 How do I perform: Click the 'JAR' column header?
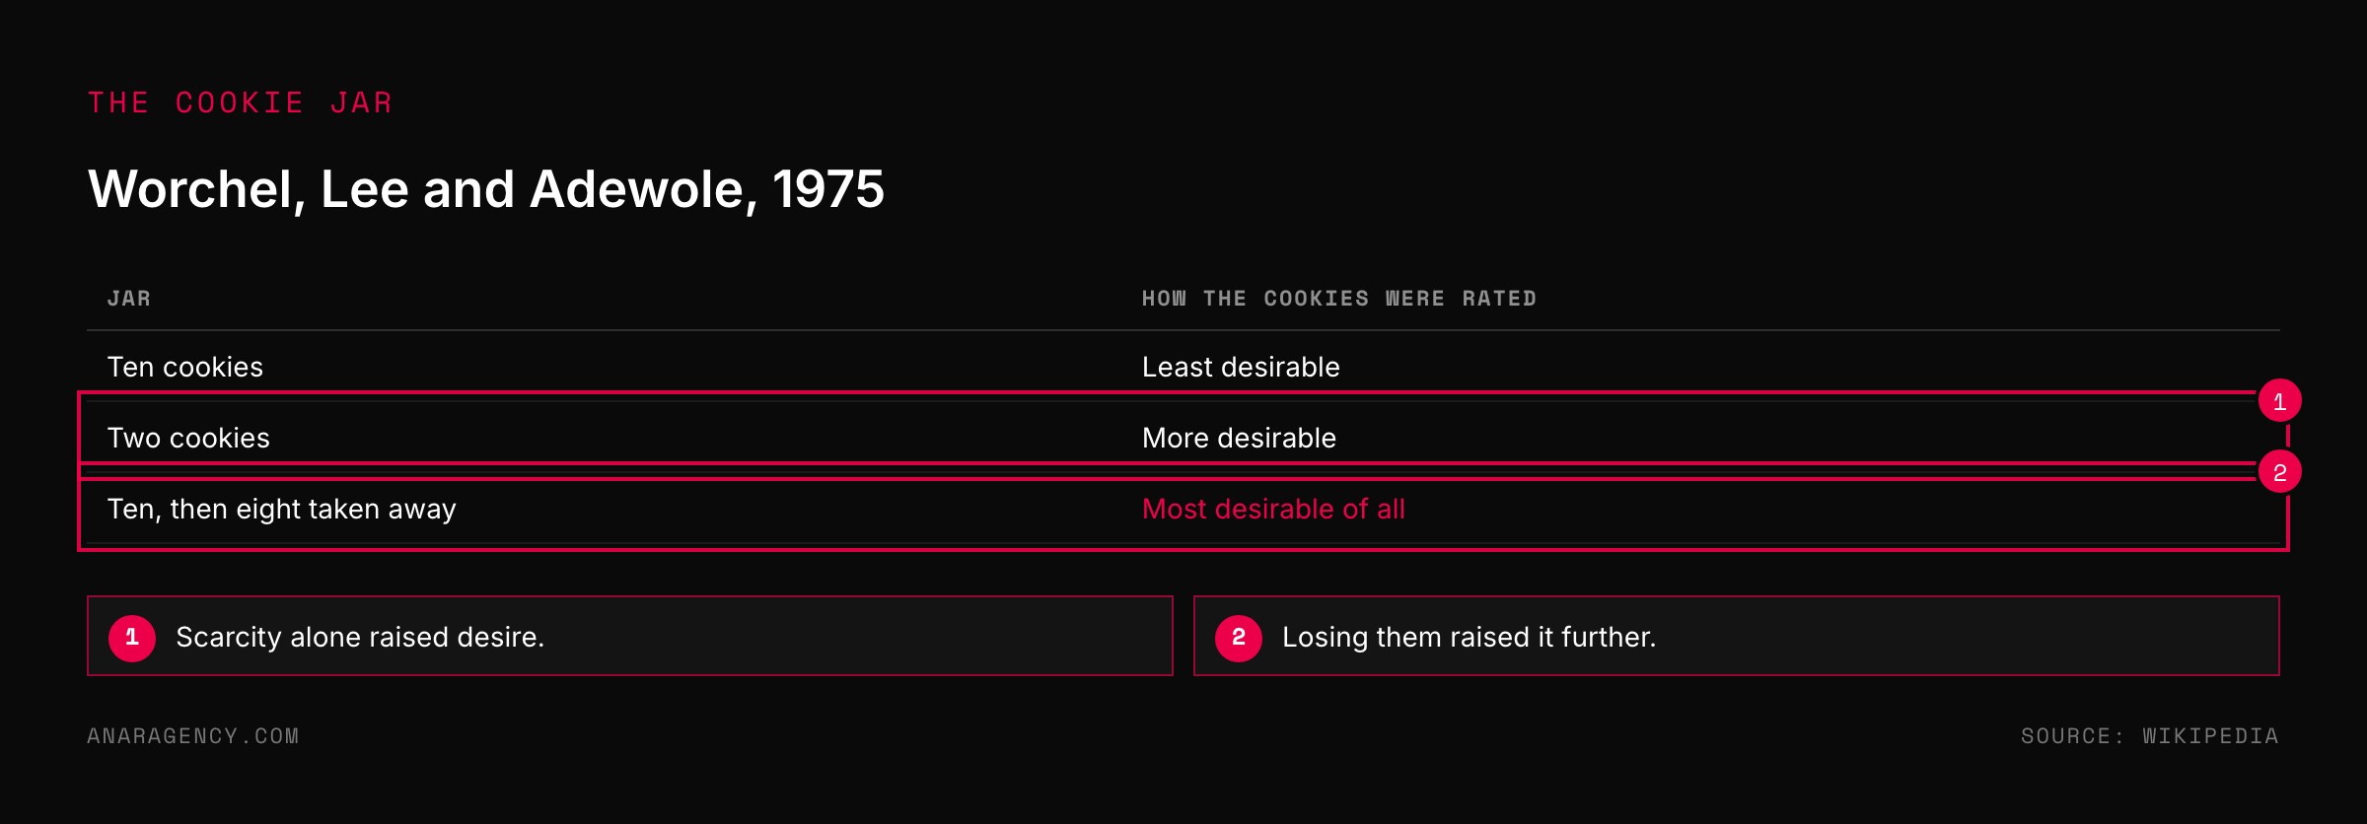(129, 299)
